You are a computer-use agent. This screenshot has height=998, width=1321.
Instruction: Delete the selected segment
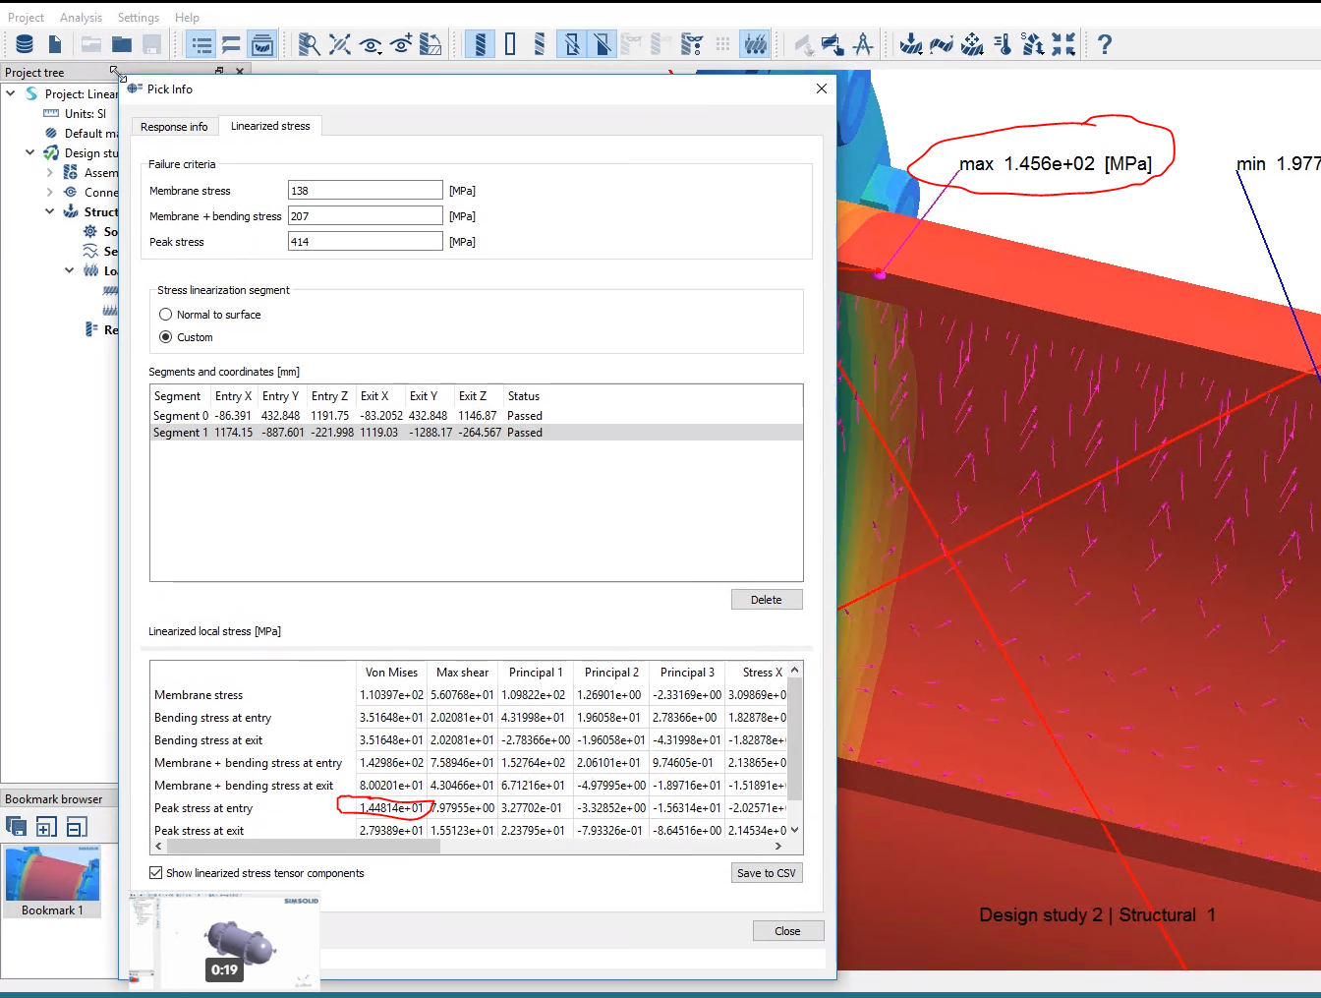tap(767, 600)
